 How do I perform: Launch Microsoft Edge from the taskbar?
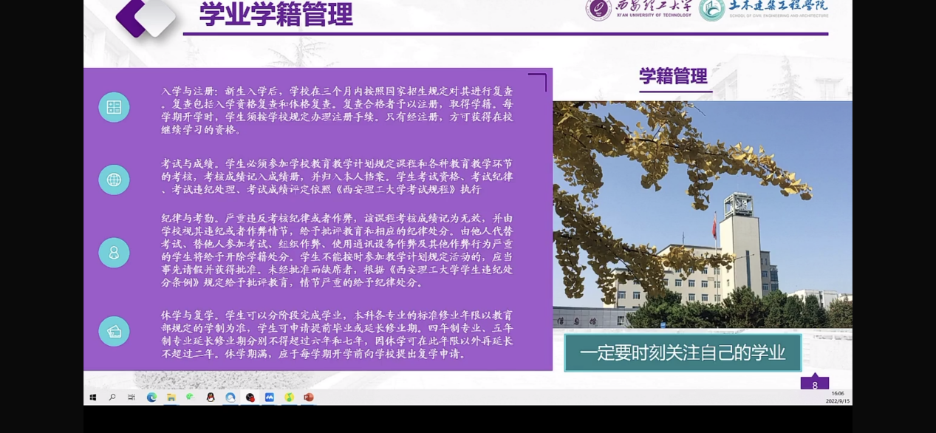click(x=151, y=398)
